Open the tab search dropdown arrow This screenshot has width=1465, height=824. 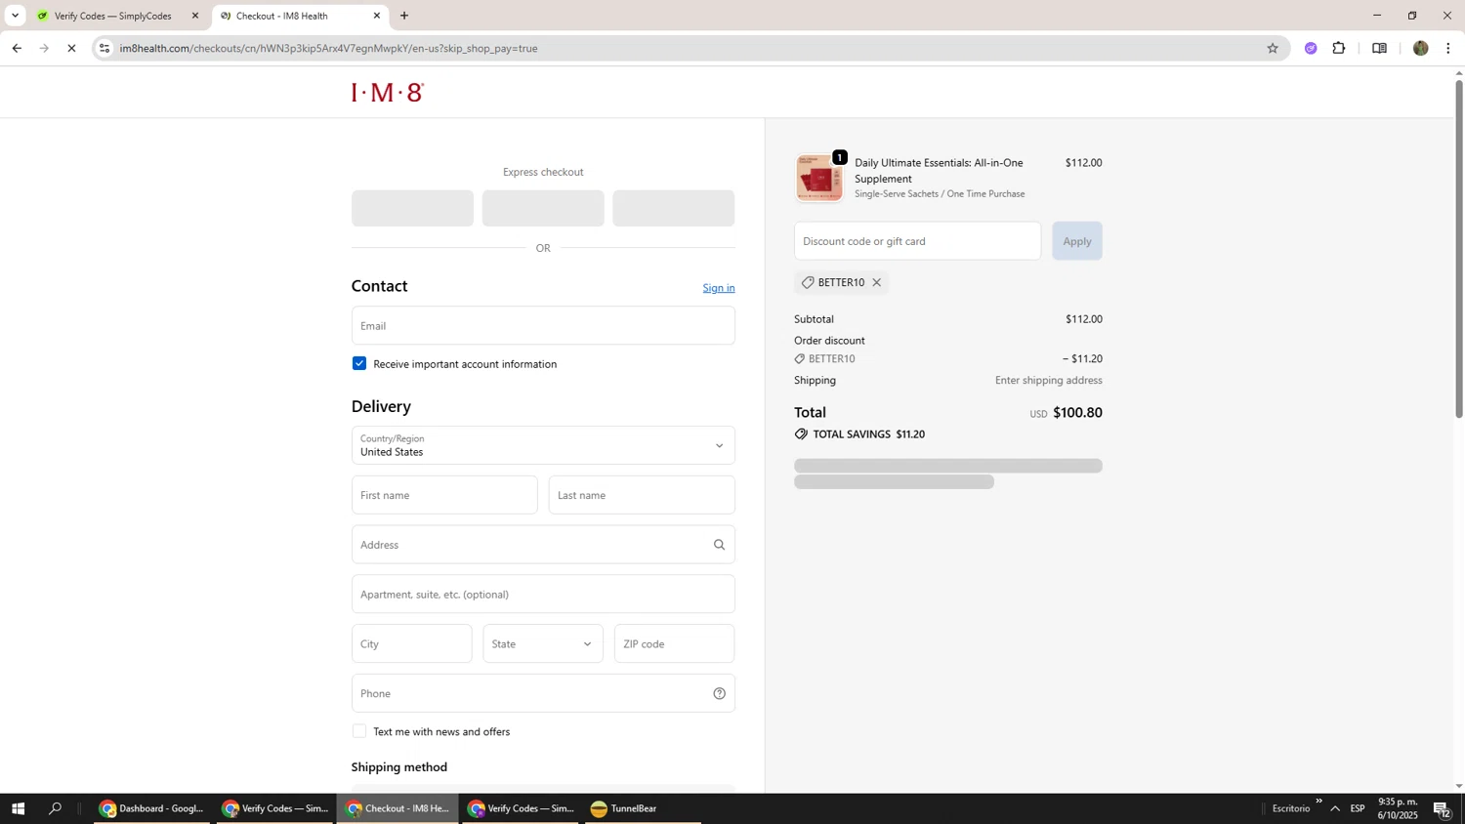point(15,16)
